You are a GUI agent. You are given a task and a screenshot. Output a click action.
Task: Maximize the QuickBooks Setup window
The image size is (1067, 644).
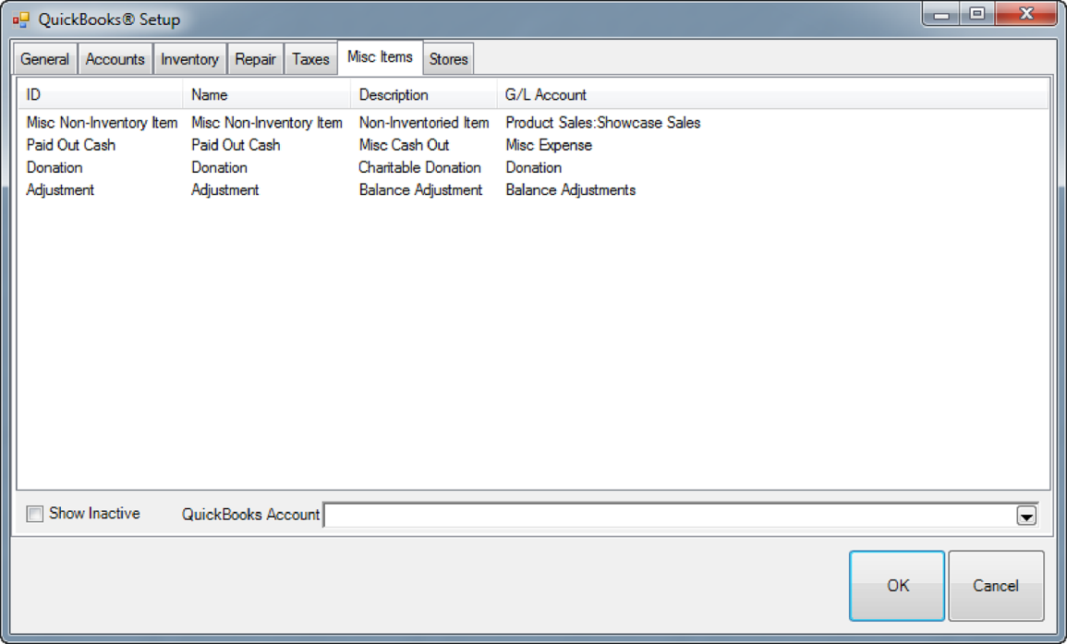[976, 14]
